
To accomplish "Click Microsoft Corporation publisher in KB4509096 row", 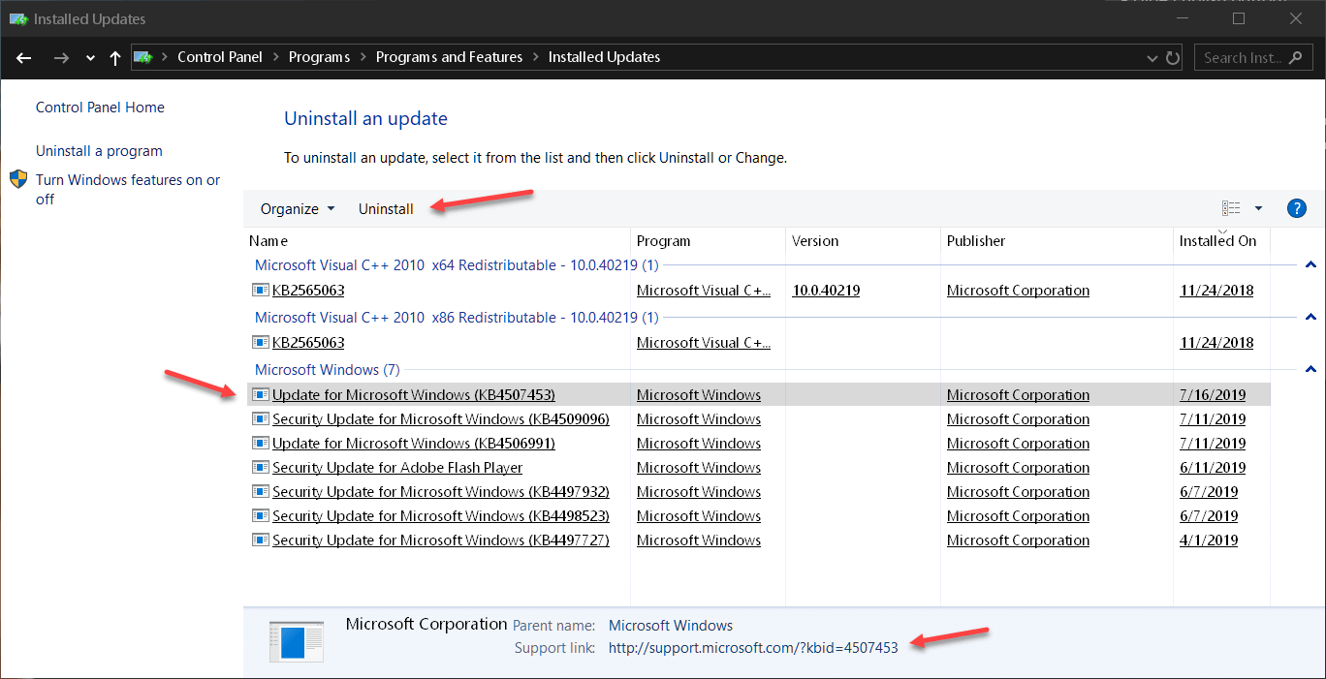I will (1018, 418).
